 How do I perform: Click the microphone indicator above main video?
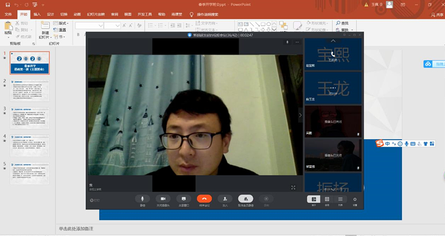[x=287, y=42]
